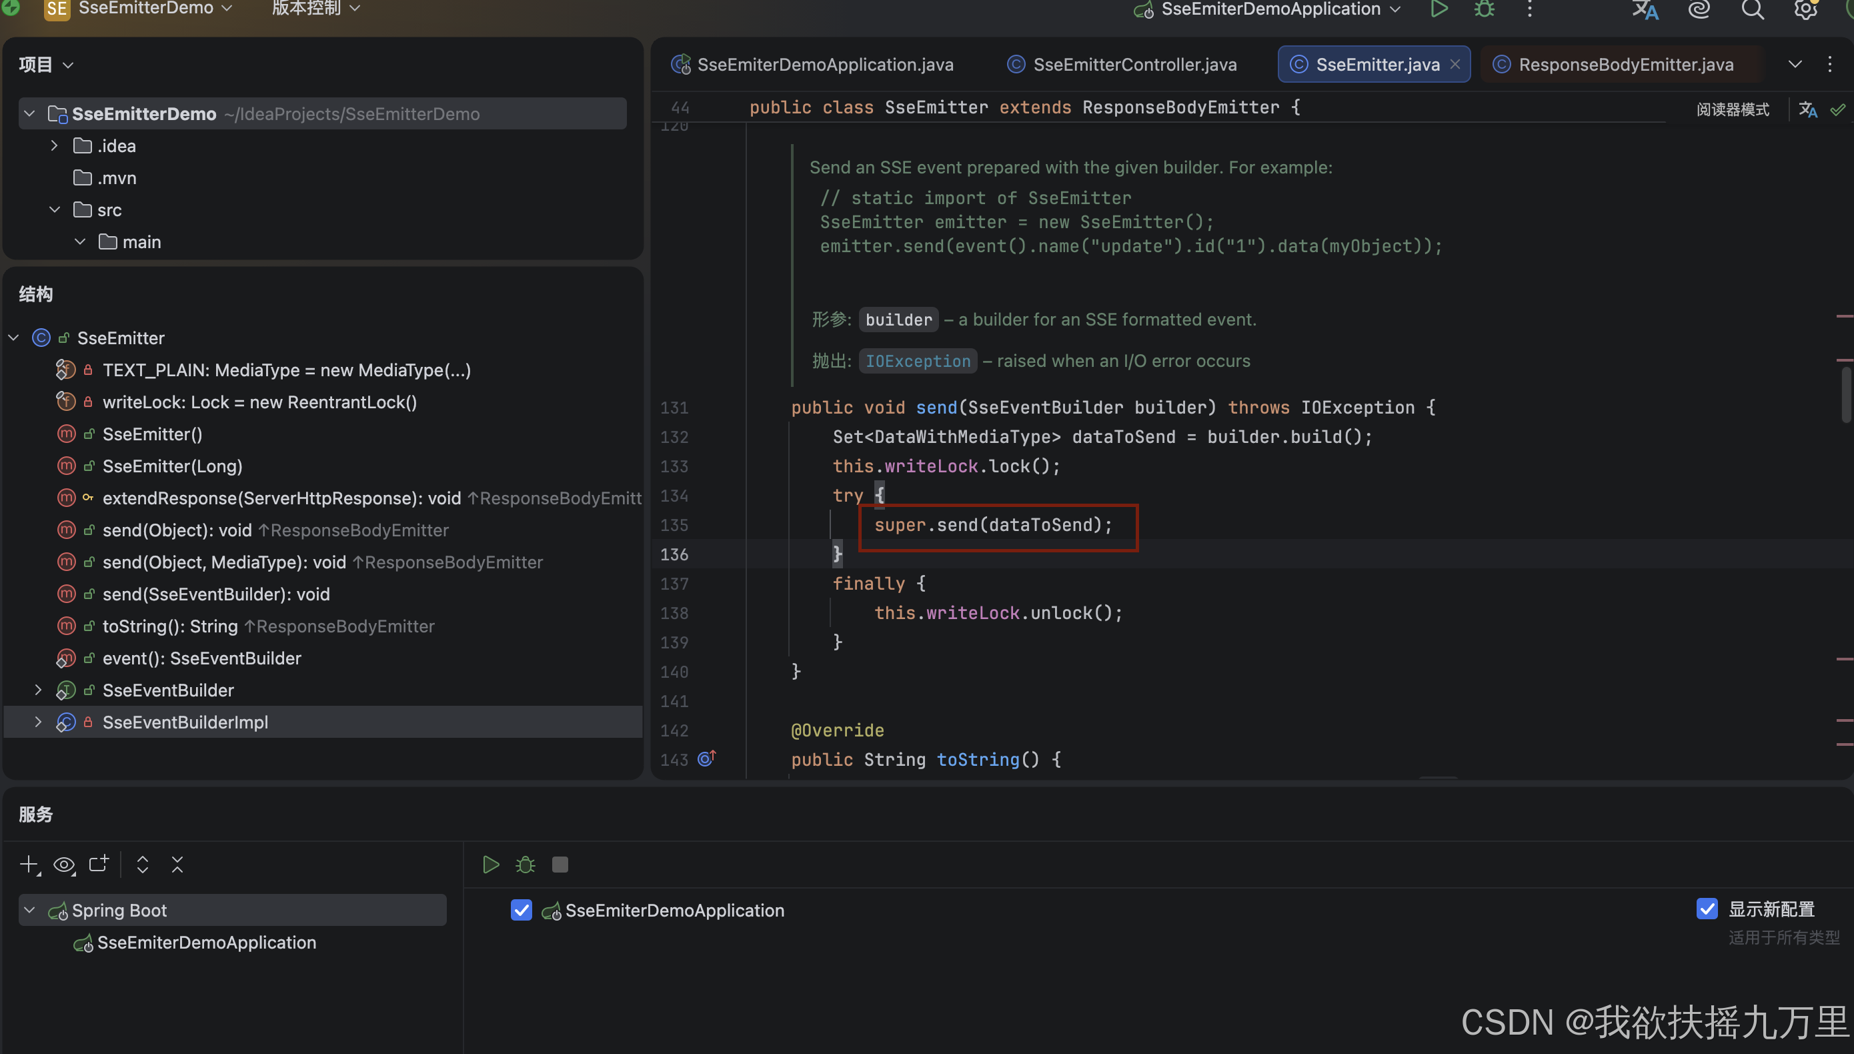Uncheck the 显示新配置 checkbox

(x=1707, y=909)
